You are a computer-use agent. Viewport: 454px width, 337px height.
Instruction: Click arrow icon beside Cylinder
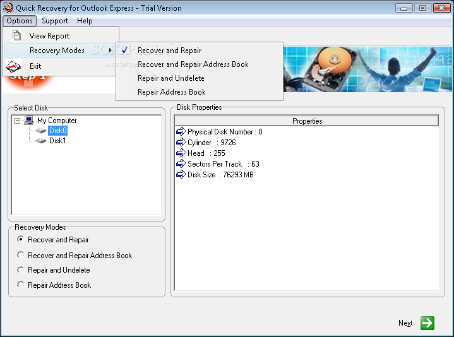coord(181,143)
